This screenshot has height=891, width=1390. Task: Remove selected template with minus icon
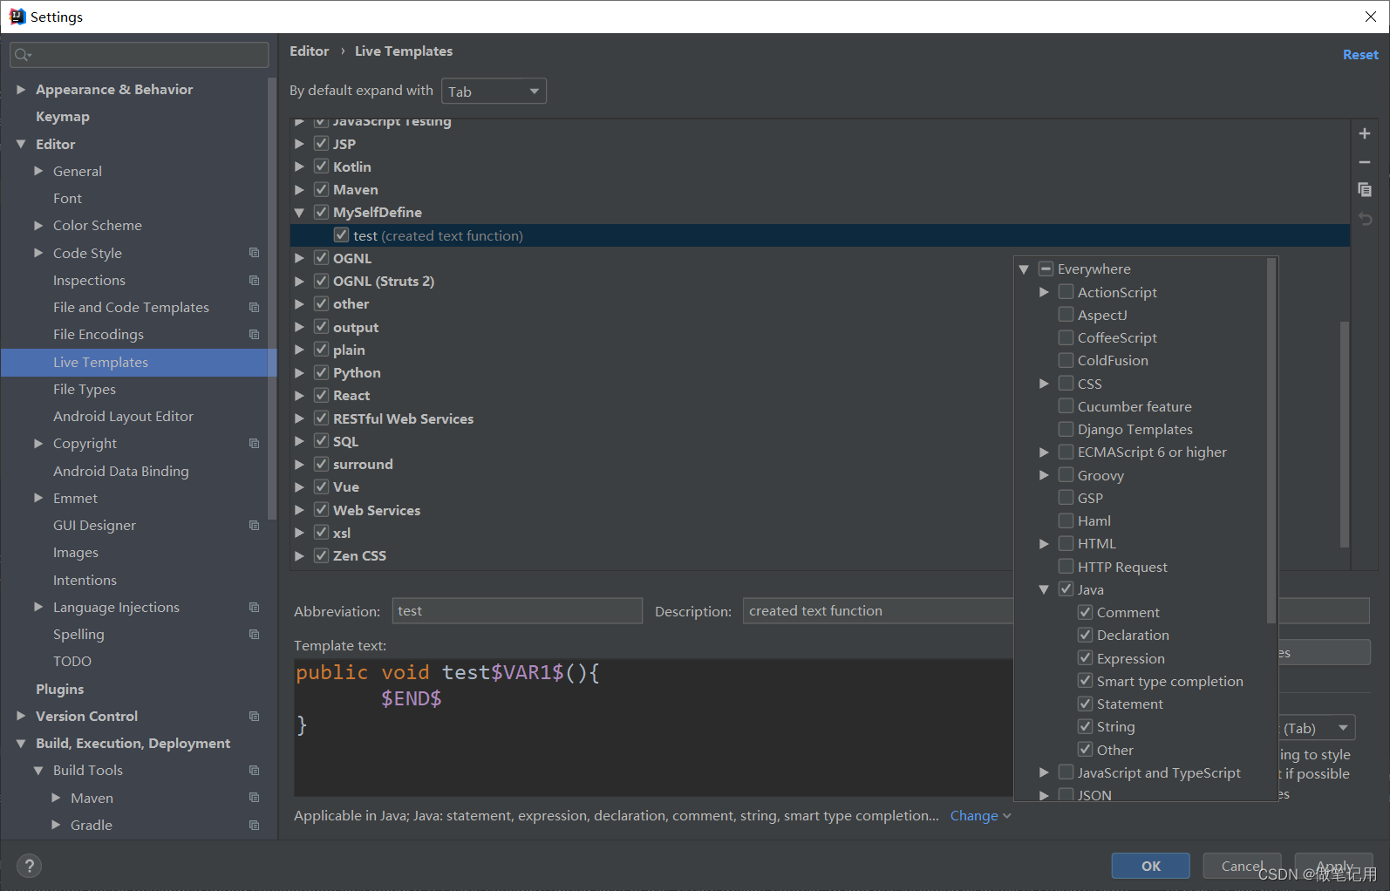(1365, 162)
